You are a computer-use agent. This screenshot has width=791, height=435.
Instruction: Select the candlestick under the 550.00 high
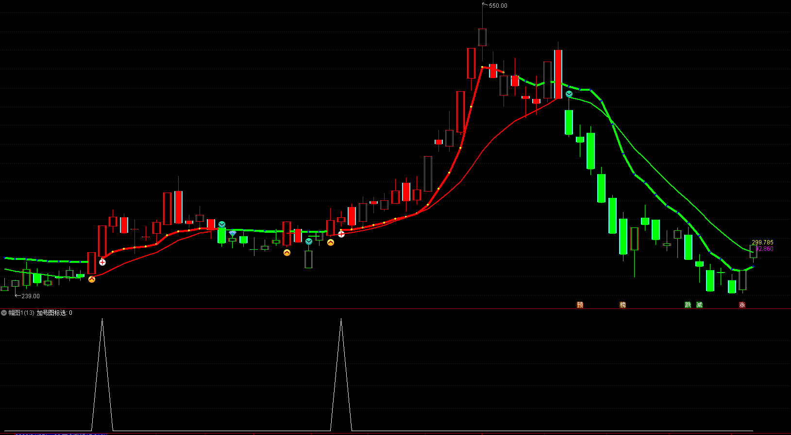click(482, 37)
